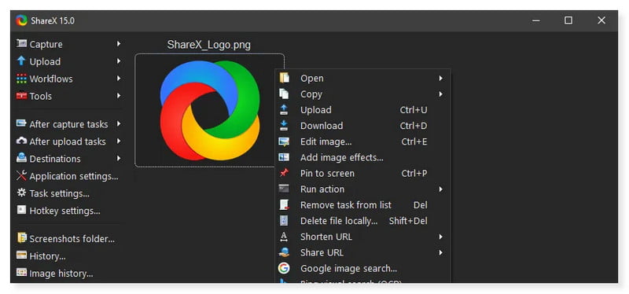Expand the Capture submenu arrow
Screen dimensions: 629x294
tap(119, 43)
